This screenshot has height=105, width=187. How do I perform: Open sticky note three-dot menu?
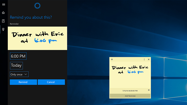144,59
